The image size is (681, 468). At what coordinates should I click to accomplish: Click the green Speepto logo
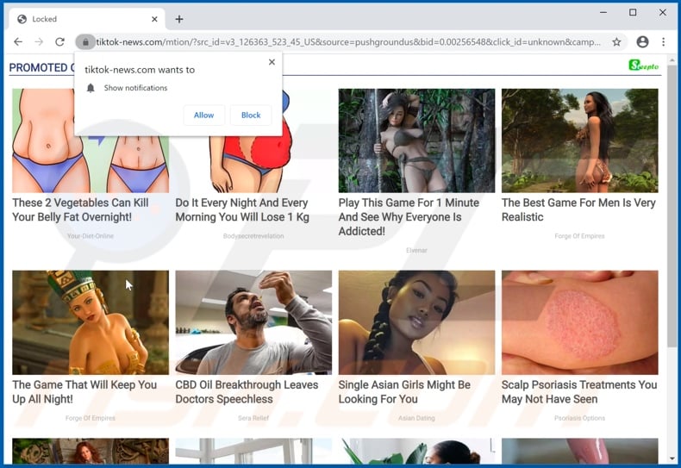tap(644, 66)
